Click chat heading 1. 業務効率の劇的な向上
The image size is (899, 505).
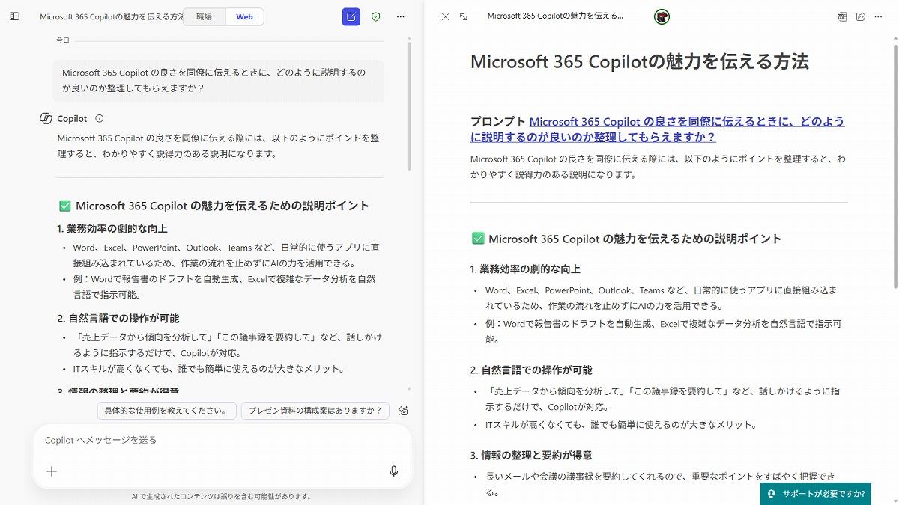coord(112,228)
